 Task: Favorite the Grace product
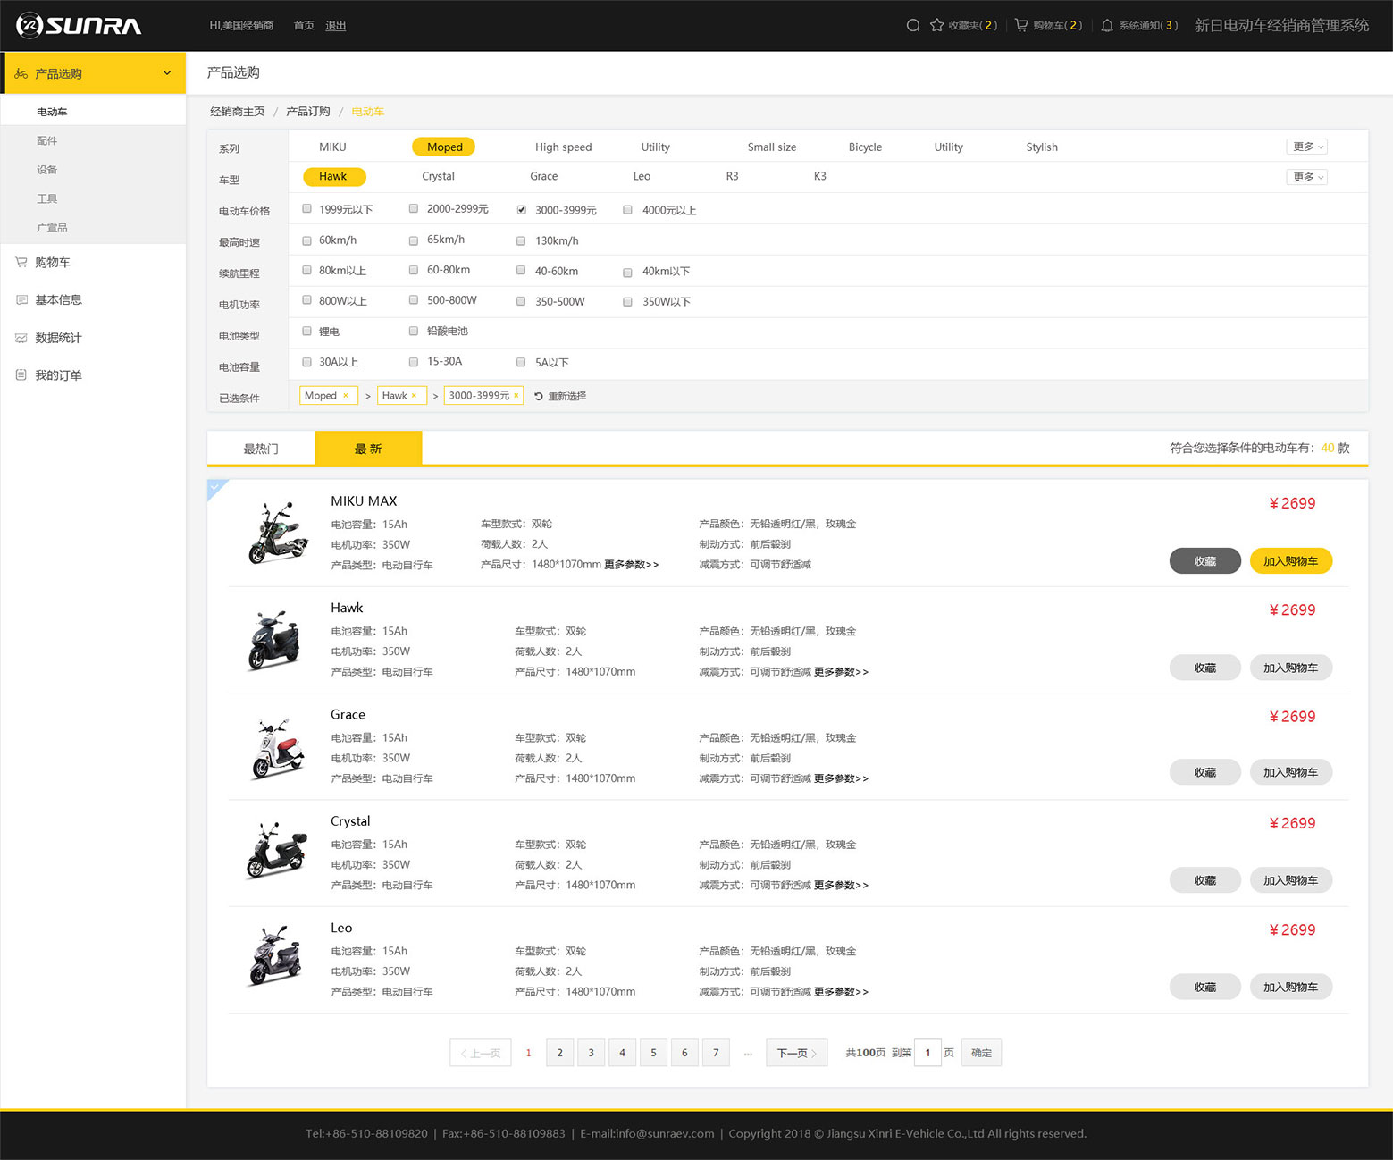1205,772
